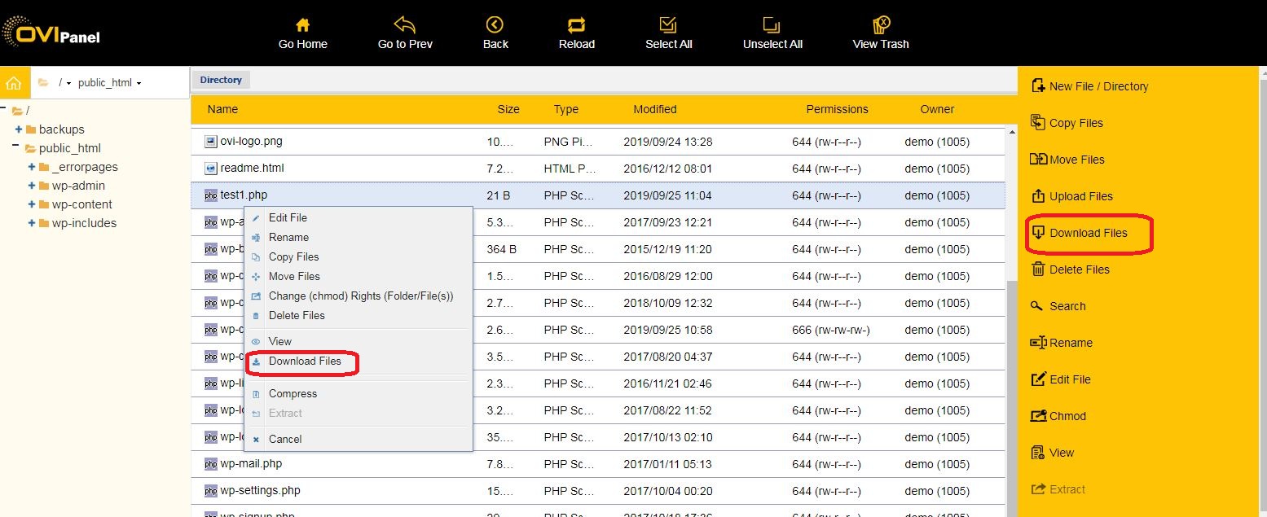Choose Download Files in the context menu
The image size is (1267, 517).
click(305, 361)
